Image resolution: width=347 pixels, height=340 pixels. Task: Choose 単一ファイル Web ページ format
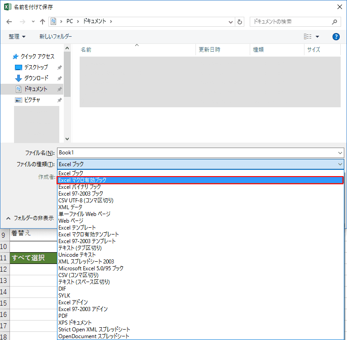200,214
